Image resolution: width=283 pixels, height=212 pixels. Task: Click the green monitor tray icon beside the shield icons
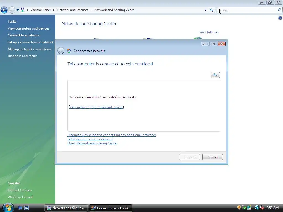point(249,208)
